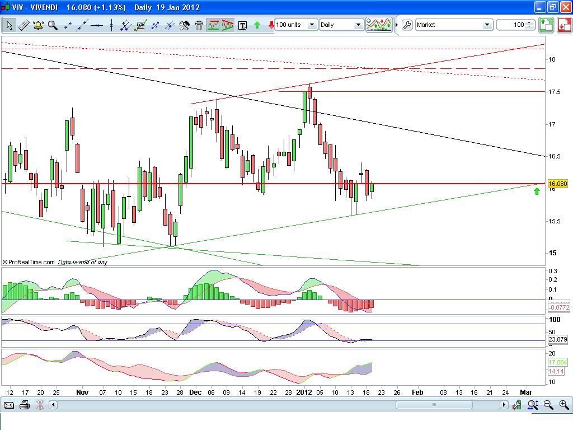The width and height of the screenshot is (573, 430).
Task: Click the green buy order button
Action: click(546, 25)
